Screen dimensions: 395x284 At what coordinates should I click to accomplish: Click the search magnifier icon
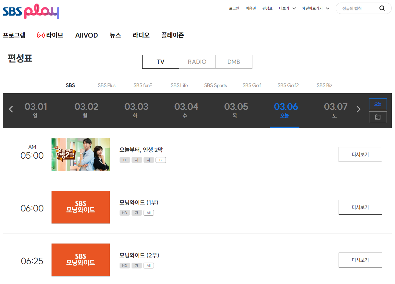coord(382,8)
